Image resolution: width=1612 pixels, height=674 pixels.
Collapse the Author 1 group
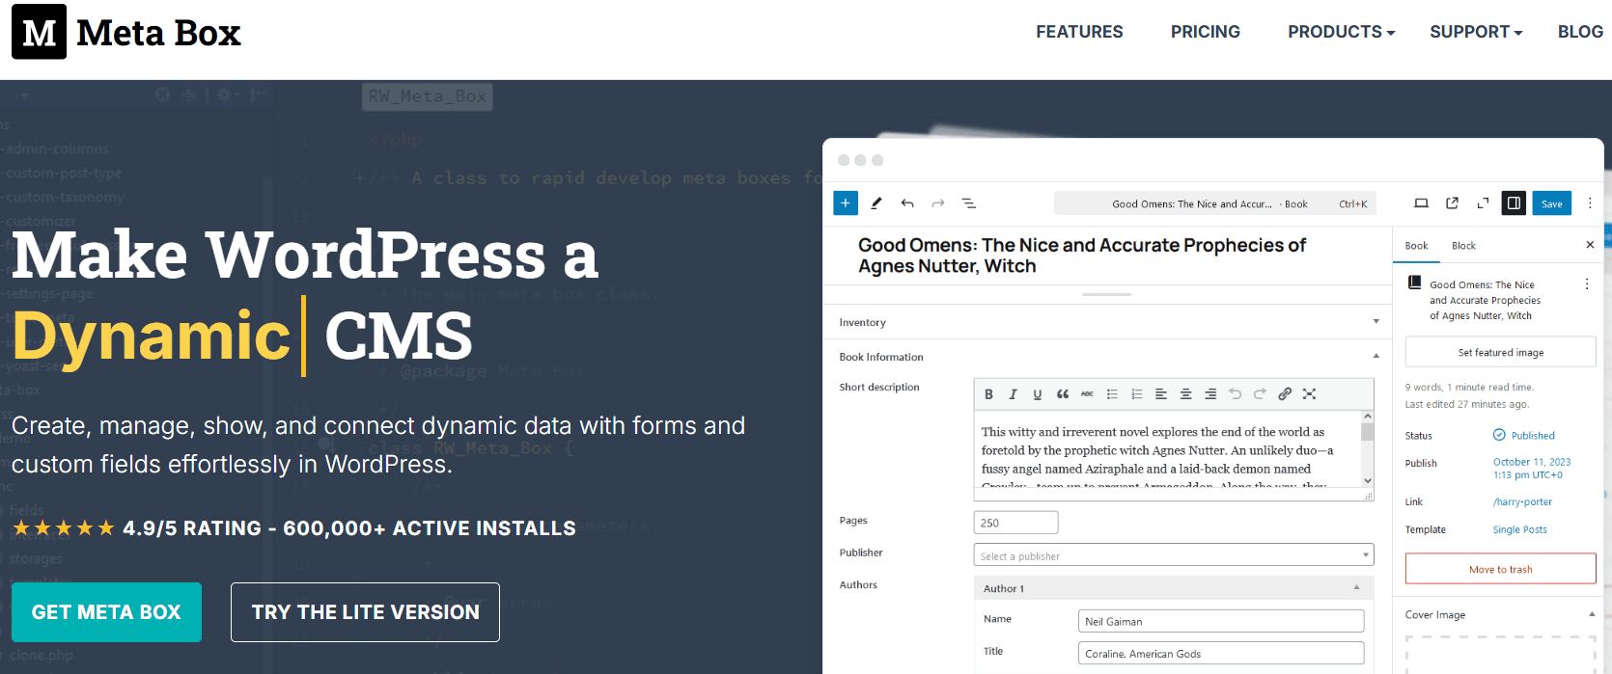(1356, 588)
